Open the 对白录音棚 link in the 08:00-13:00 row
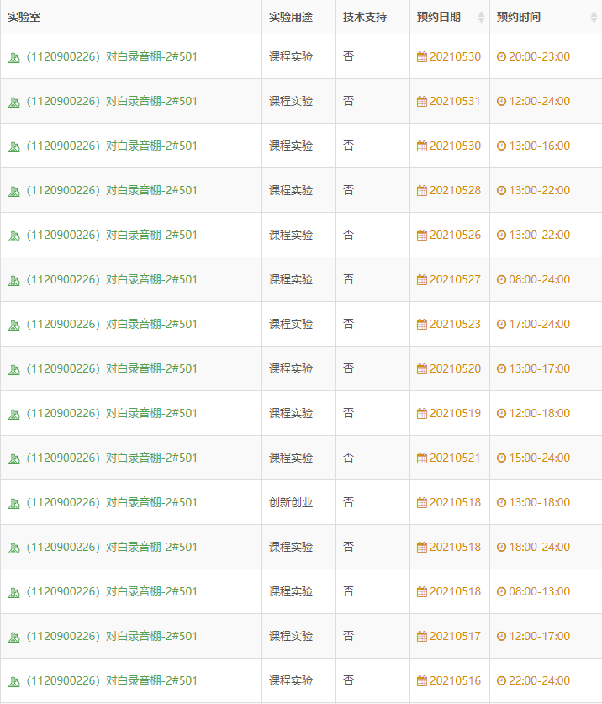The width and height of the screenshot is (602, 704). tap(112, 592)
